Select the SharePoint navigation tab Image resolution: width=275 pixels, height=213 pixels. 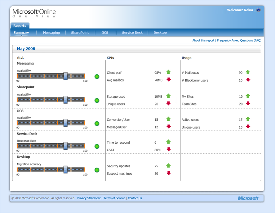(80, 33)
